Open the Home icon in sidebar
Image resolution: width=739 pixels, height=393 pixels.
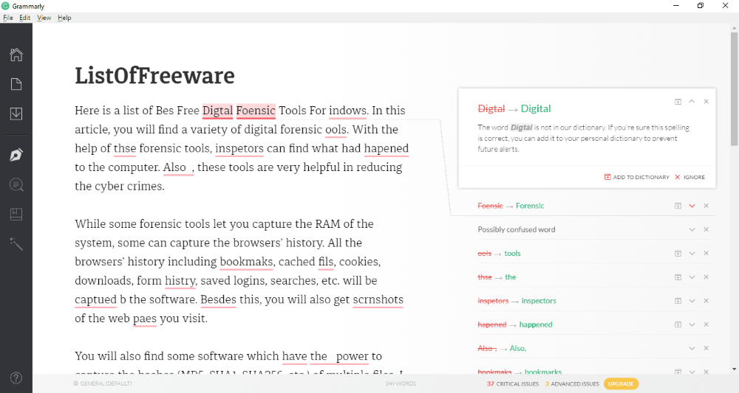tap(16, 55)
